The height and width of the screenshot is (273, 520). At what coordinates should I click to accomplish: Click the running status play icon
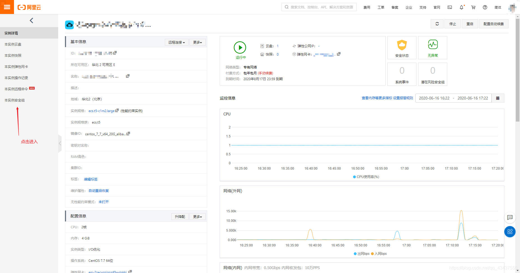(240, 48)
